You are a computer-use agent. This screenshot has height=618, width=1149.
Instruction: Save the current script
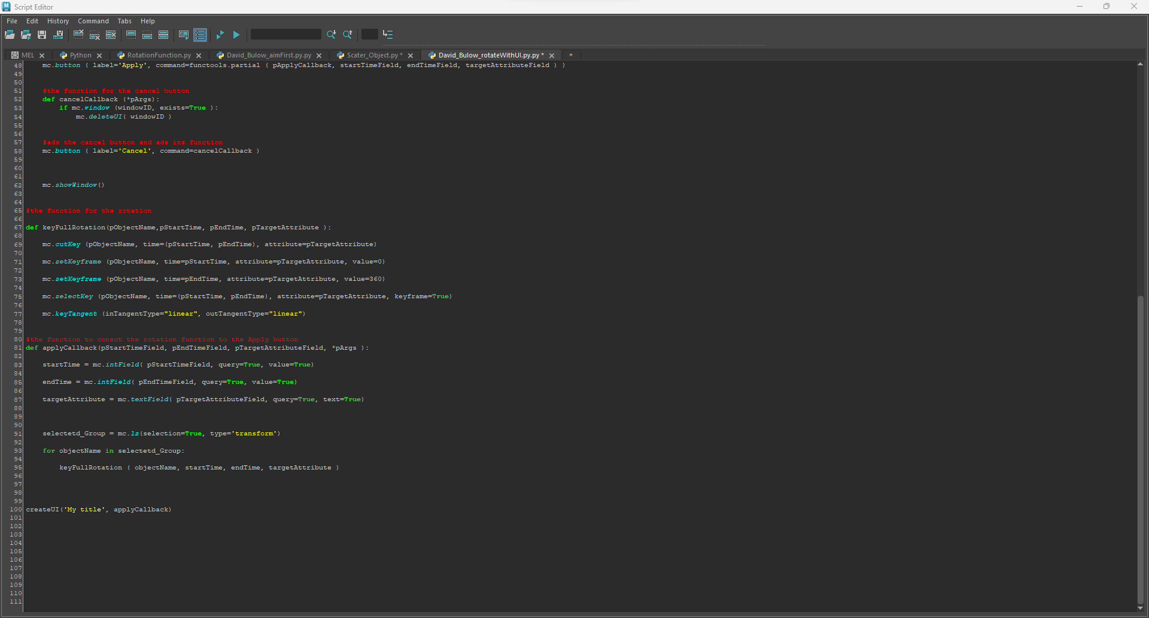[41, 35]
